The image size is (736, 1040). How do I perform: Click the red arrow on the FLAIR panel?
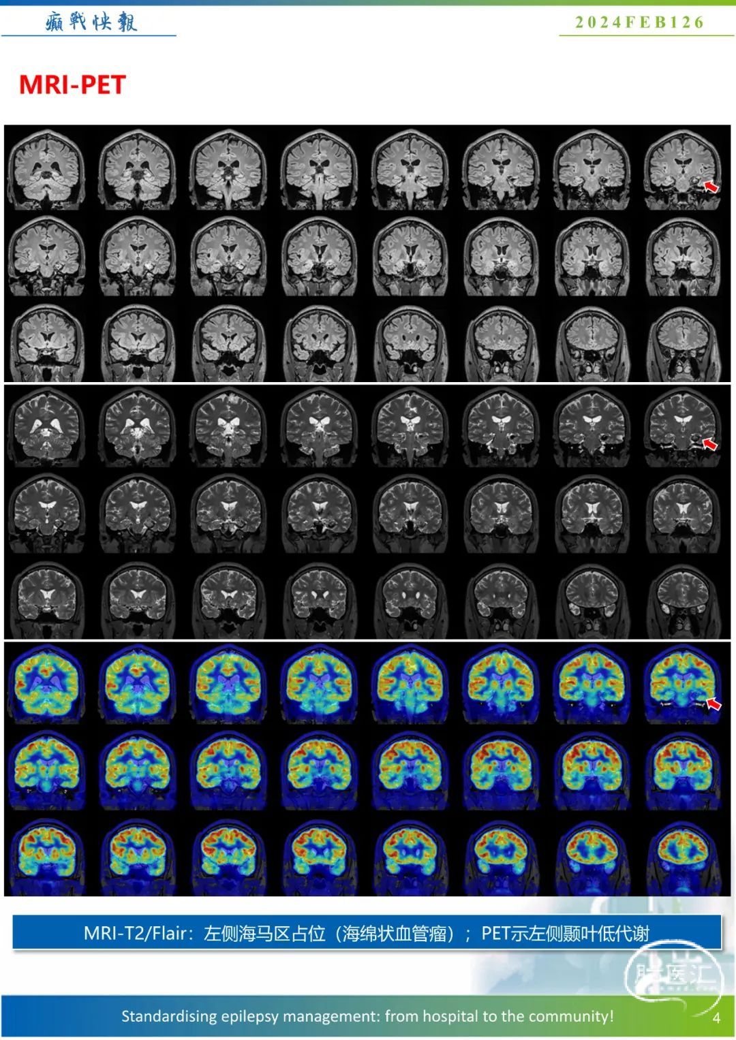tap(711, 186)
